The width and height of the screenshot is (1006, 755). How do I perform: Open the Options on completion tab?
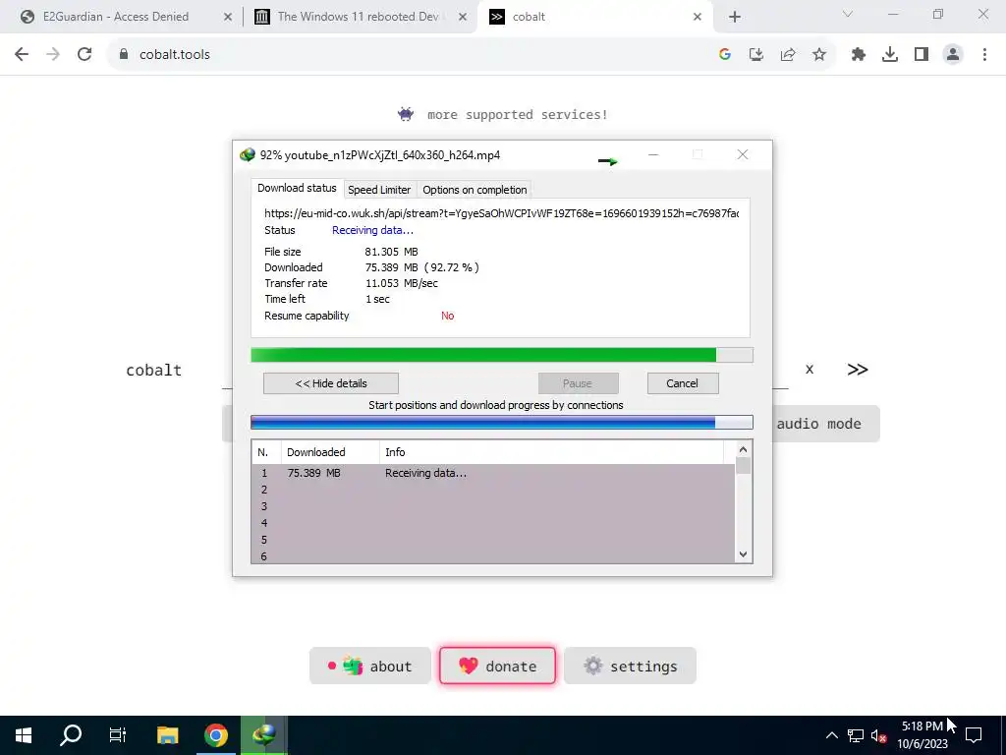click(x=475, y=190)
